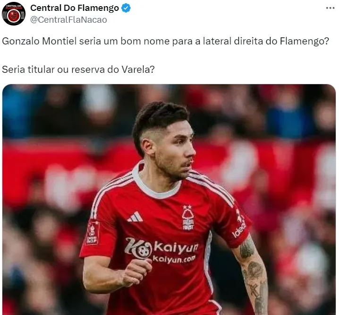Screen dimensions: 339x315
Task: Click the kaiyun.com text on the jersey
Action: pos(174,258)
